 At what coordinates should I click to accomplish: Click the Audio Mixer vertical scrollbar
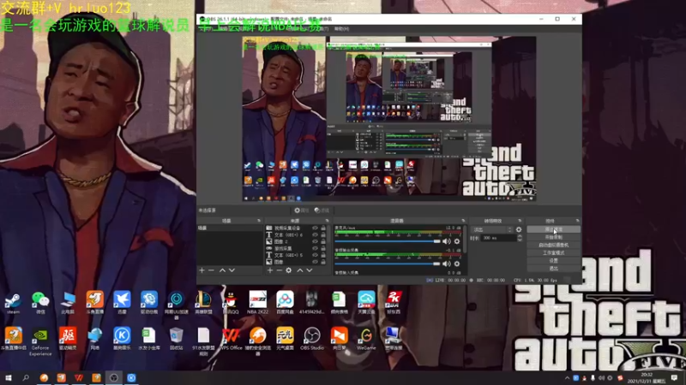464,240
